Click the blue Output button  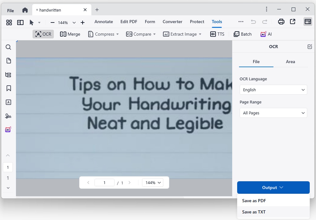(x=273, y=187)
